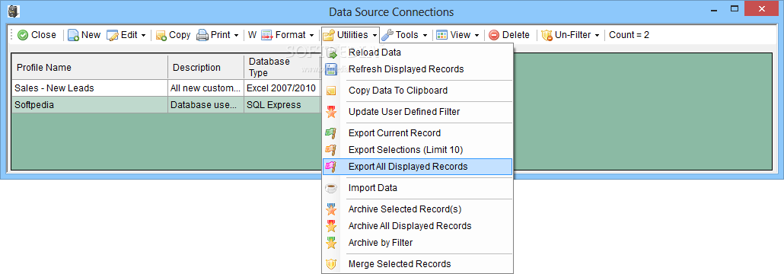Viewport: 784px width, 274px height.
Task: Click the All new custom... description cell
Action: pos(206,88)
